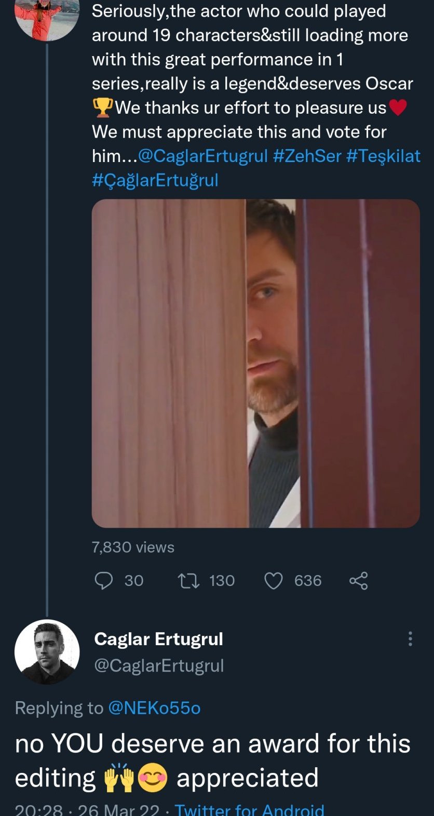This screenshot has height=816, width=434.
Task: Tap the reply speech bubble icon
Action: pyautogui.click(x=103, y=580)
